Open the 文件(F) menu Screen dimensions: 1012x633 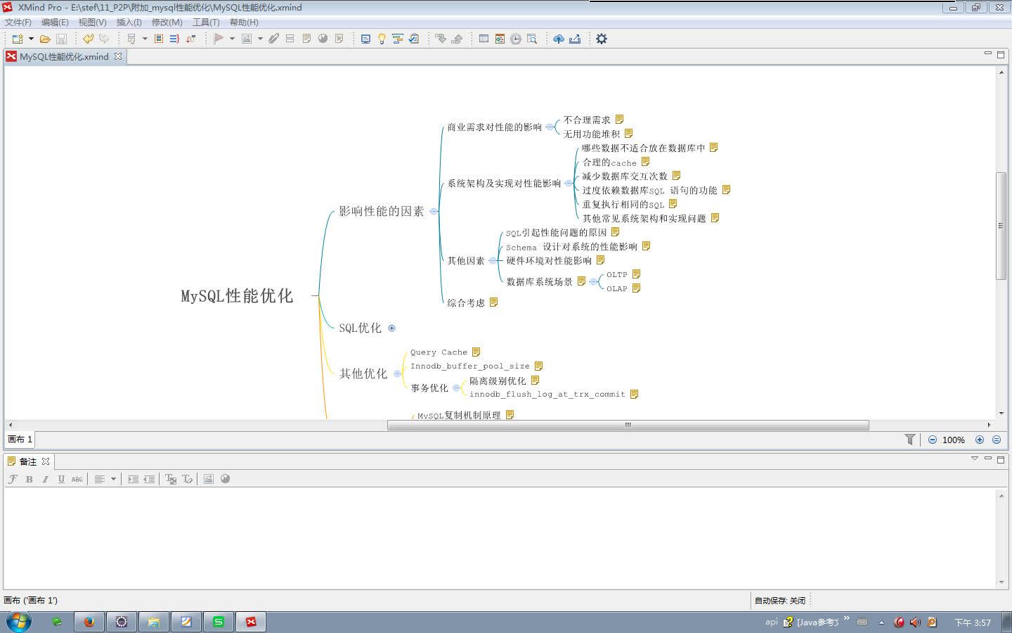click(18, 22)
